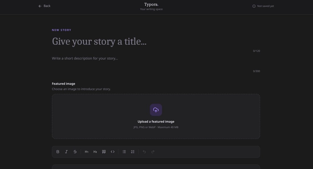Undo the last edit
The height and width of the screenshot is (169, 313).
point(144,152)
